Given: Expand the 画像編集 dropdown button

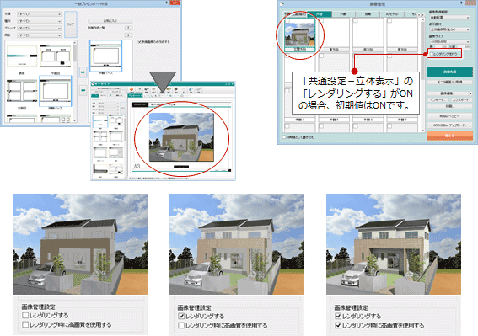Looking at the screenshot, I should tap(449, 93).
